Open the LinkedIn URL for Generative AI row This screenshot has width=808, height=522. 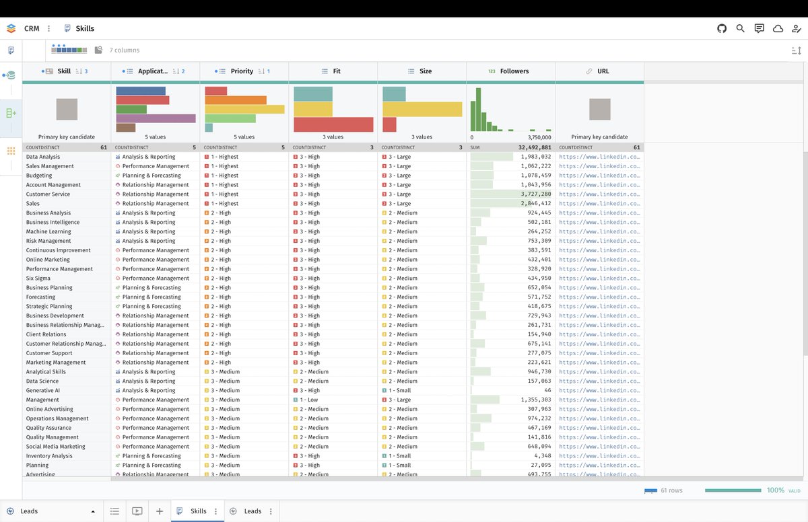point(599,390)
